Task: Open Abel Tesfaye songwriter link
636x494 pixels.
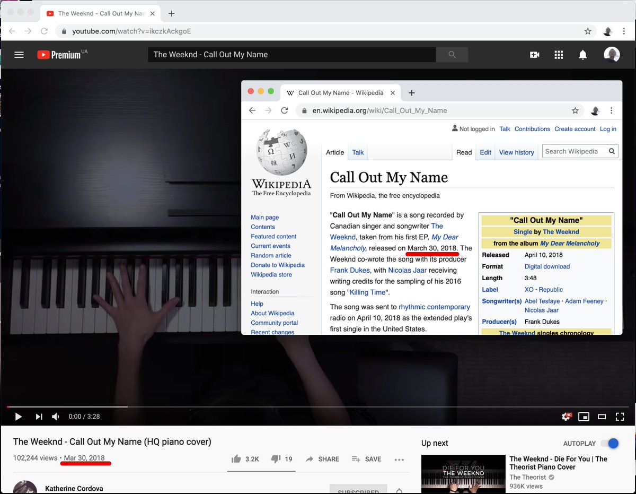Action: (543, 301)
